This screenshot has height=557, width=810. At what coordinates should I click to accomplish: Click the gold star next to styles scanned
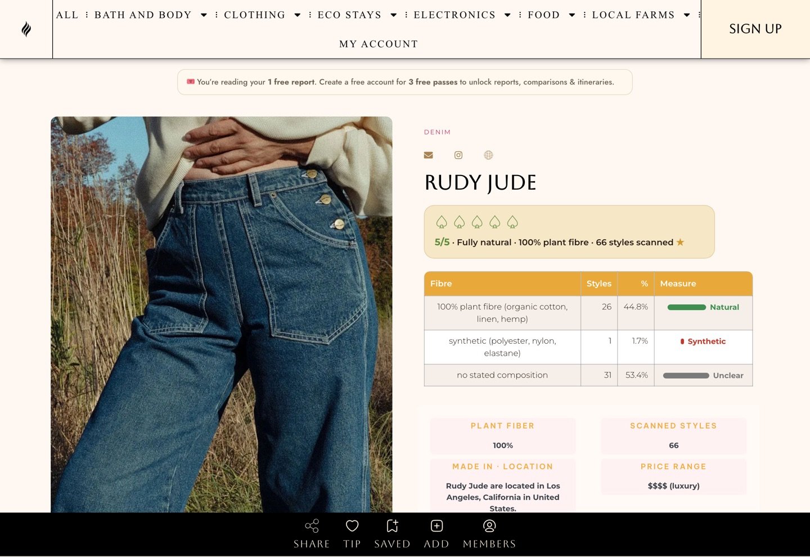click(680, 242)
